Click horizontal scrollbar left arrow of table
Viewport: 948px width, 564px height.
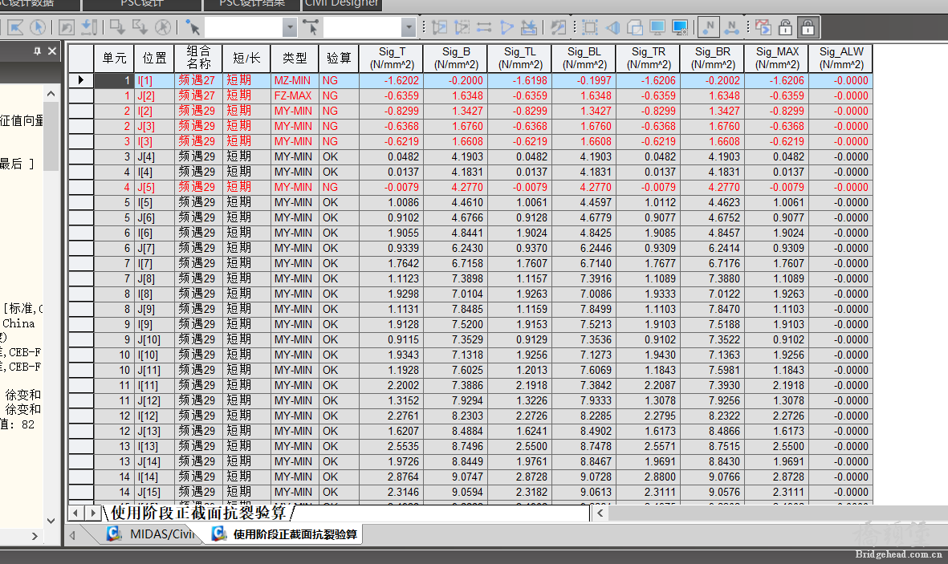[600, 513]
